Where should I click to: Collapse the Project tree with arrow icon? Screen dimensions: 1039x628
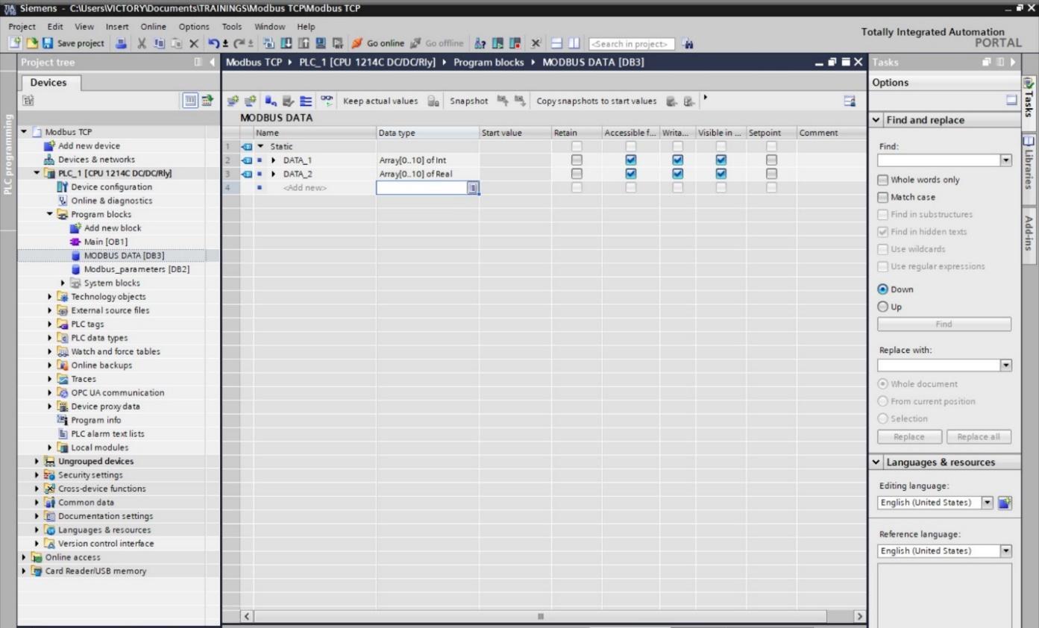pos(211,62)
